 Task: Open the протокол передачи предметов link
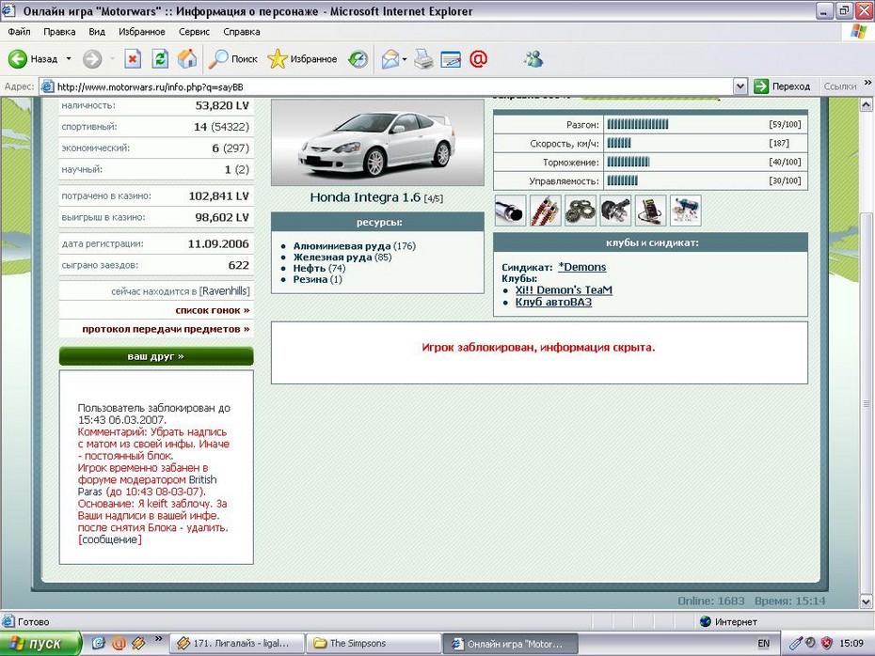[x=166, y=329]
